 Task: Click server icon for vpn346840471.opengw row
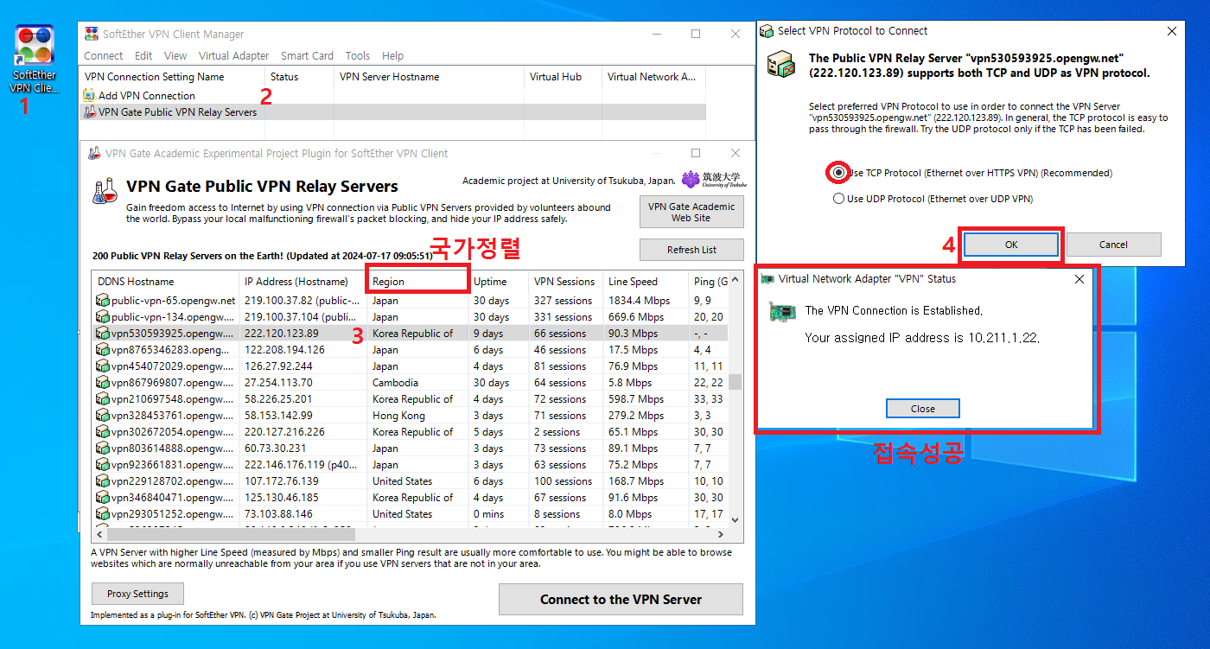click(x=103, y=498)
